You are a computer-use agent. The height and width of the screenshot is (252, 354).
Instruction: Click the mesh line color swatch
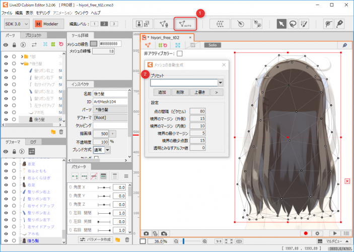pyautogui.click(x=93, y=44)
